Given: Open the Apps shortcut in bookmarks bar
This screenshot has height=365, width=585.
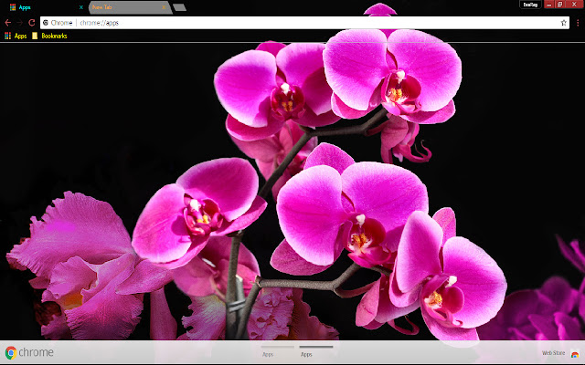Looking at the screenshot, I should click(x=15, y=36).
